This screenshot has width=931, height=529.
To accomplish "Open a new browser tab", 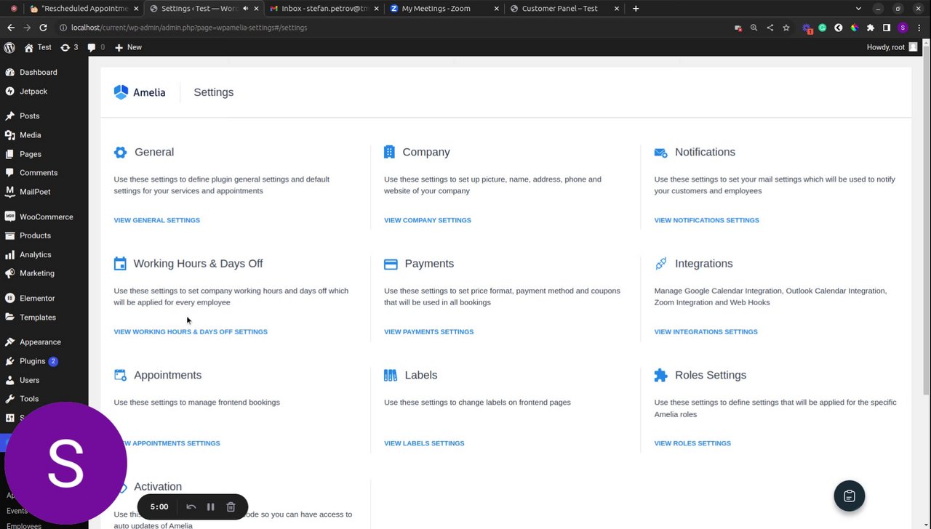I will click(636, 9).
